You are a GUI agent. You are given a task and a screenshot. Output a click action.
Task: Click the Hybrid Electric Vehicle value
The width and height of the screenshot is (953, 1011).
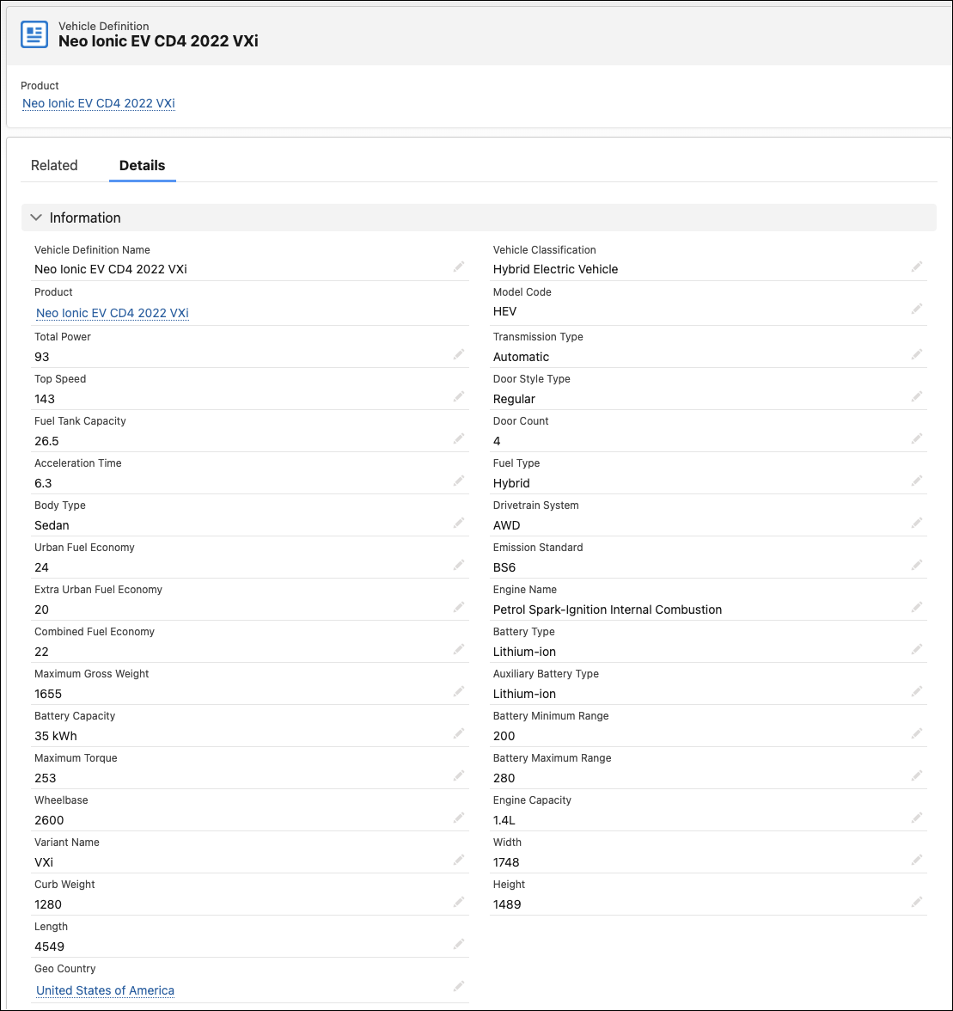click(x=555, y=270)
